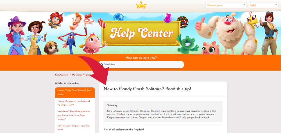Open My Game Progress breadcrumb link

tap(81, 75)
